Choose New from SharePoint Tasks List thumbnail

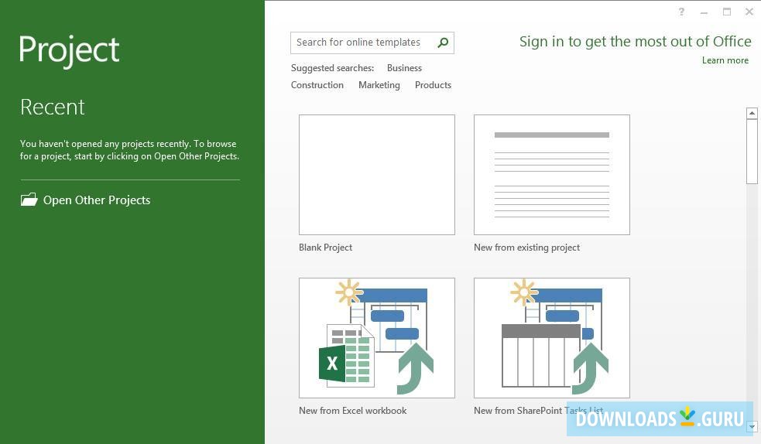click(552, 338)
